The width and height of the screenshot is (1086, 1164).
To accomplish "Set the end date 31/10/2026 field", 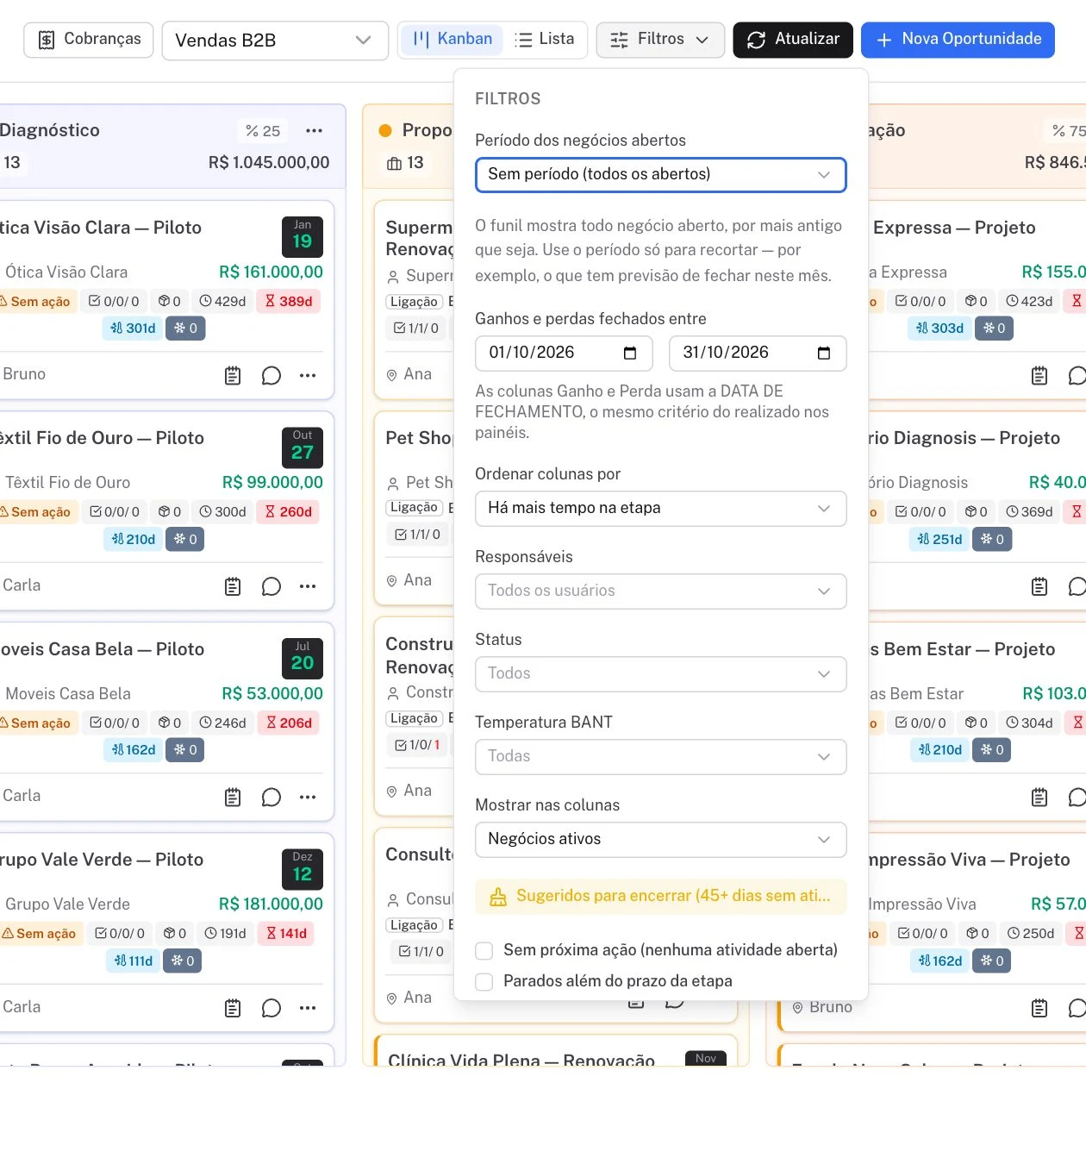I will click(758, 354).
